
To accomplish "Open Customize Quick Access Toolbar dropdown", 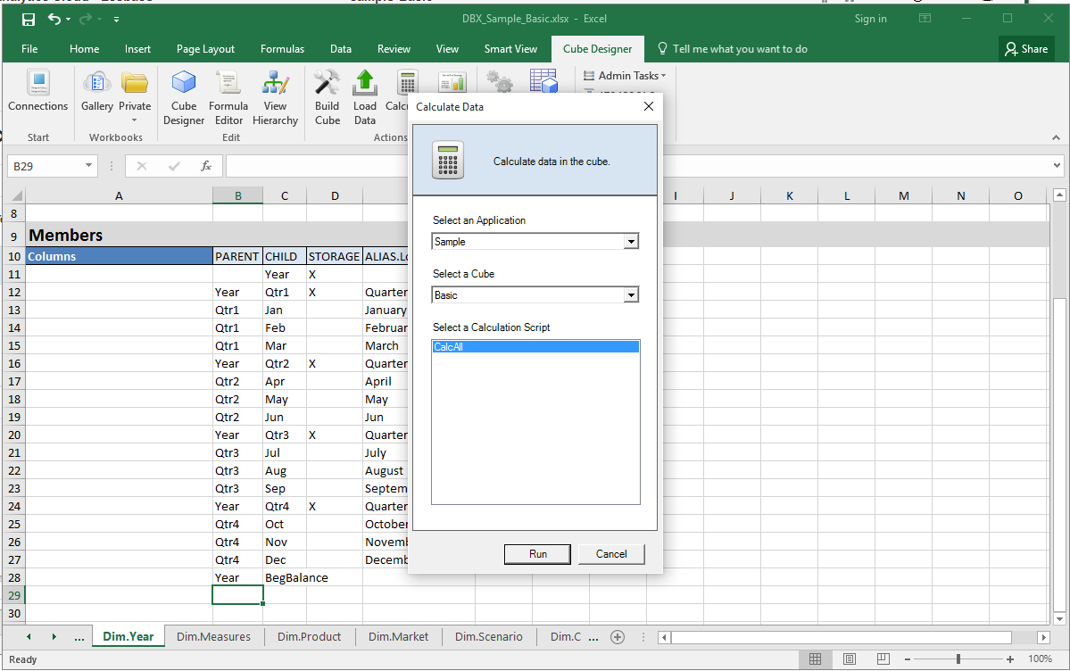I will (116, 19).
